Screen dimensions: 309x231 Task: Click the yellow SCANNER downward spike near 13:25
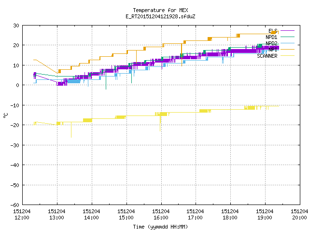[71, 130]
